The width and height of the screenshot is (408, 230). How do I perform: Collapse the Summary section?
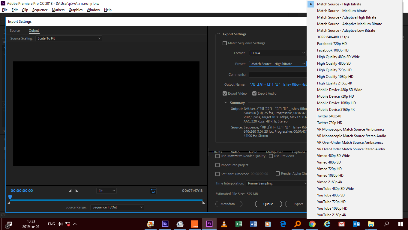pyautogui.click(x=226, y=103)
